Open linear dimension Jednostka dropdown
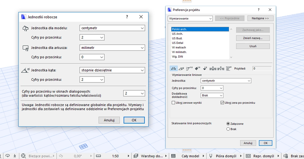Viewport: 304px width, 159px height. tap(226, 81)
